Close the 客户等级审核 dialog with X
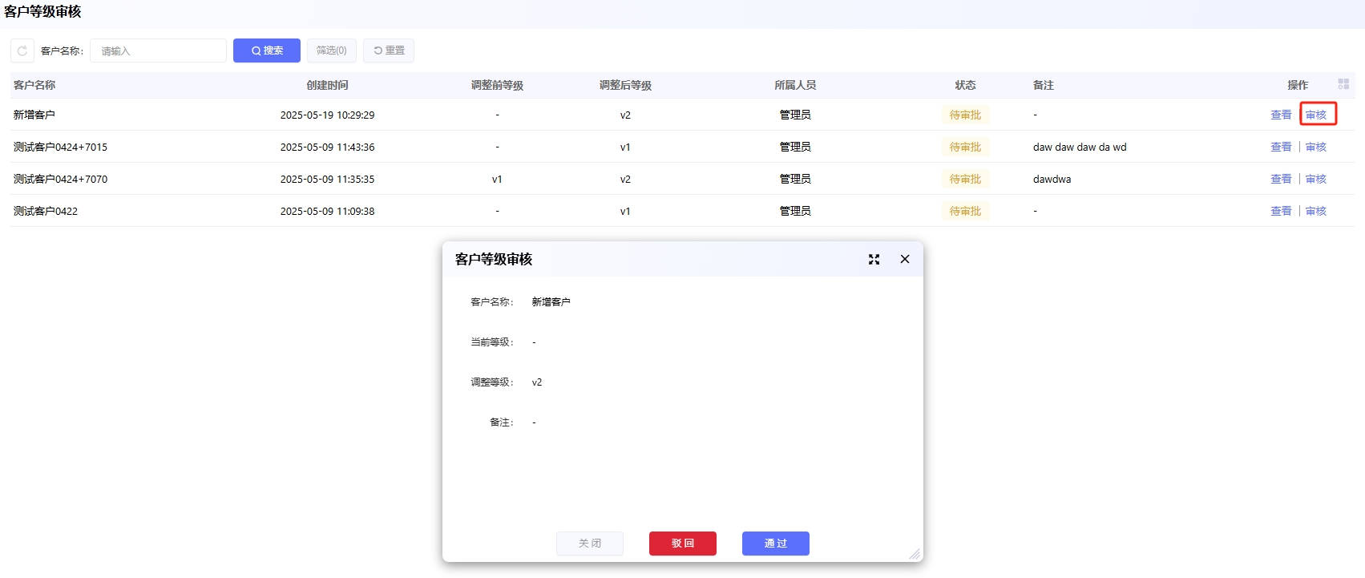 pyautogui.click(x=905, y=259)
